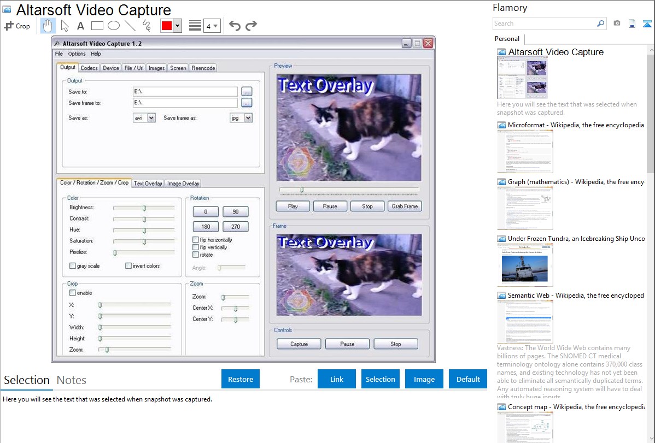655x443 pixels.
Task: Open the Save frame as jpg dropdown
Action: [x=248, y=118]
